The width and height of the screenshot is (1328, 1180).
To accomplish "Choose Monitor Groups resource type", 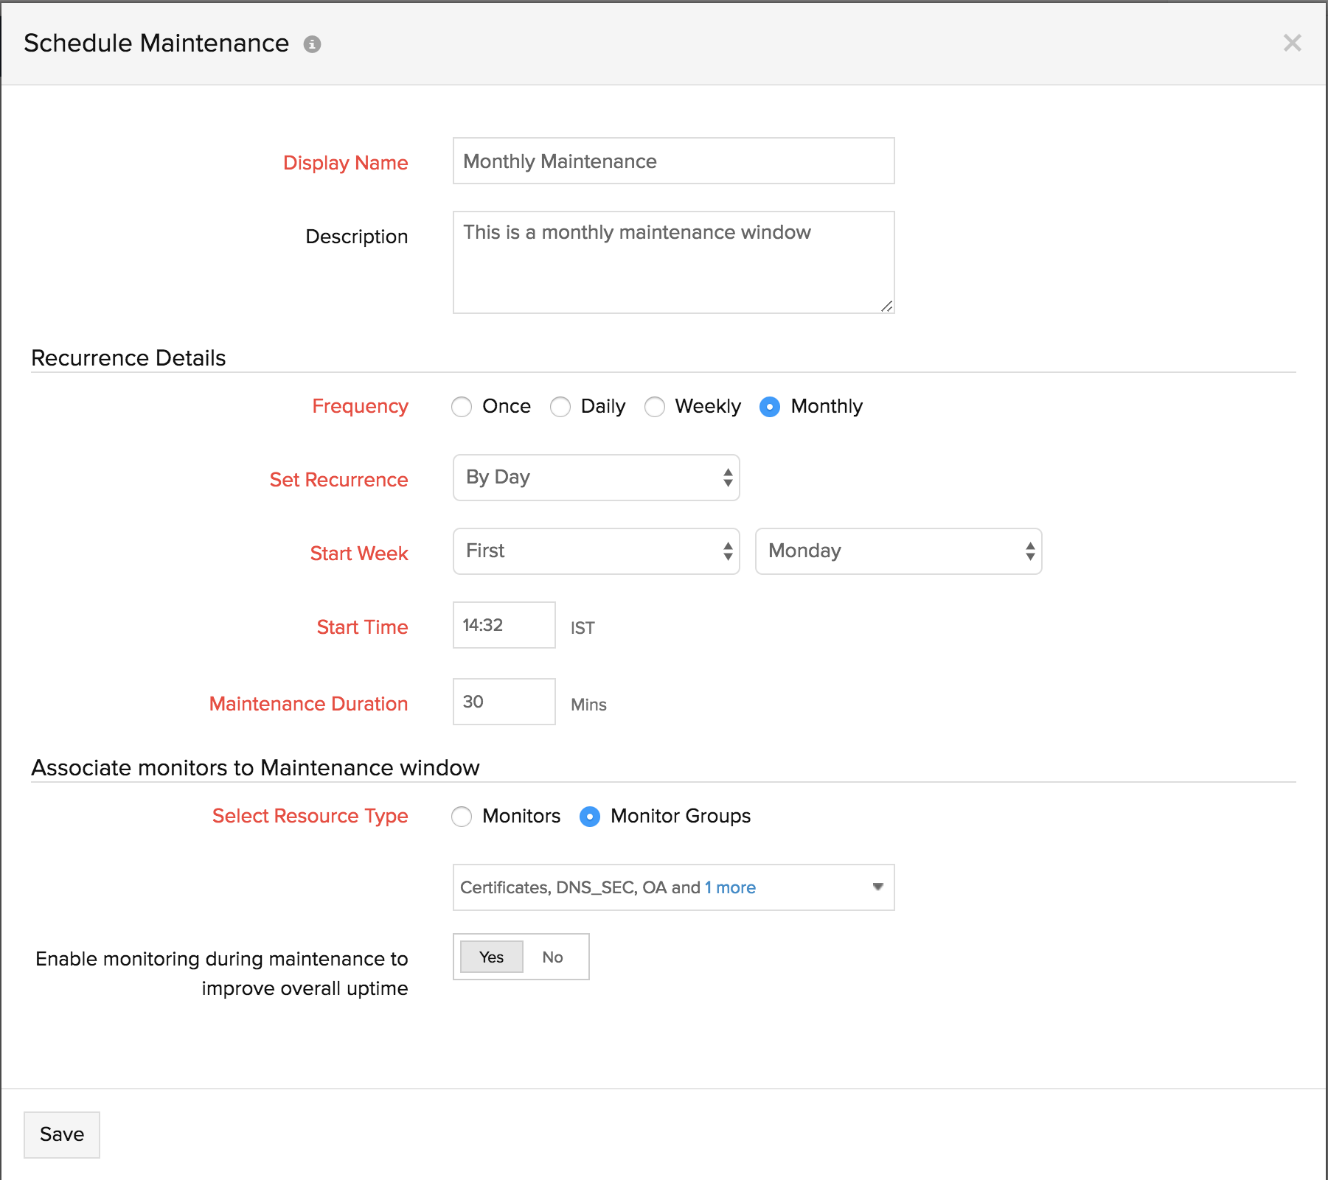I will [x=590, y=817].
